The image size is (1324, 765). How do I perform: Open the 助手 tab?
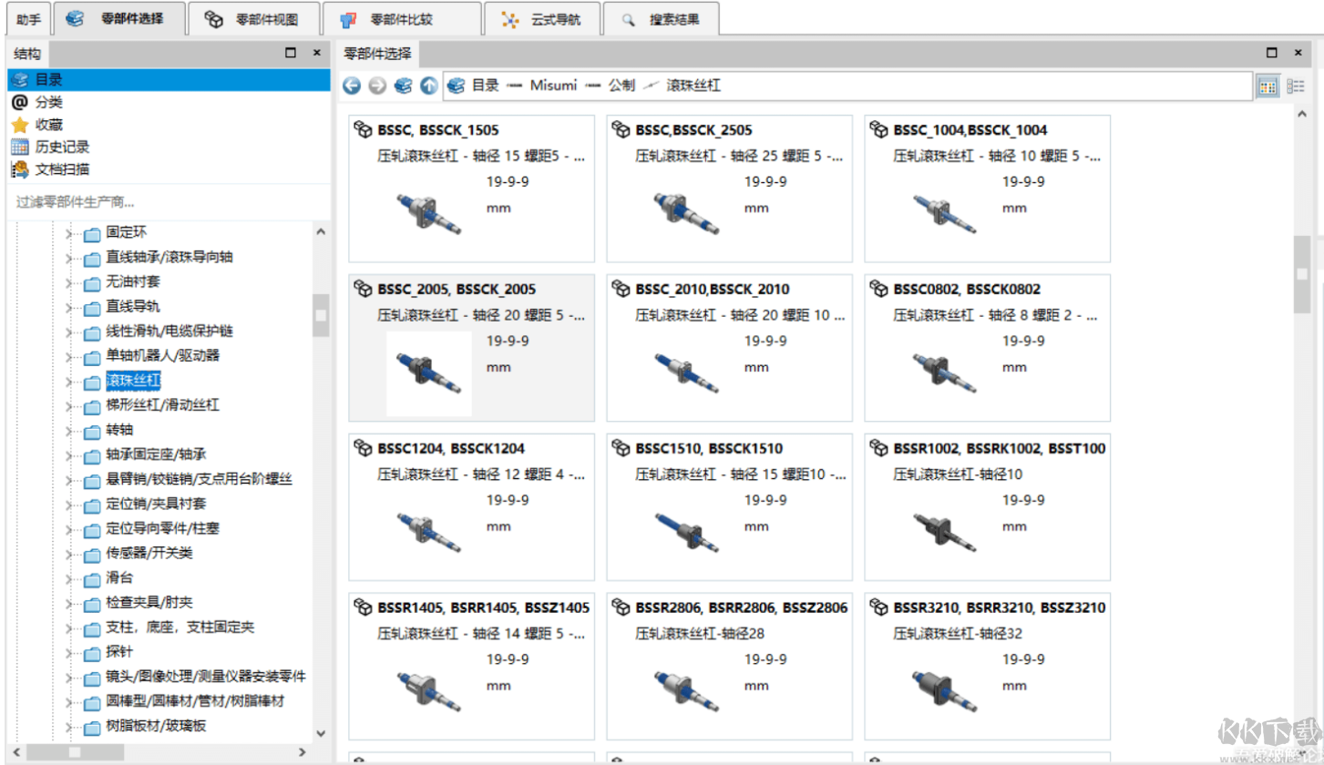coord(28,19)
